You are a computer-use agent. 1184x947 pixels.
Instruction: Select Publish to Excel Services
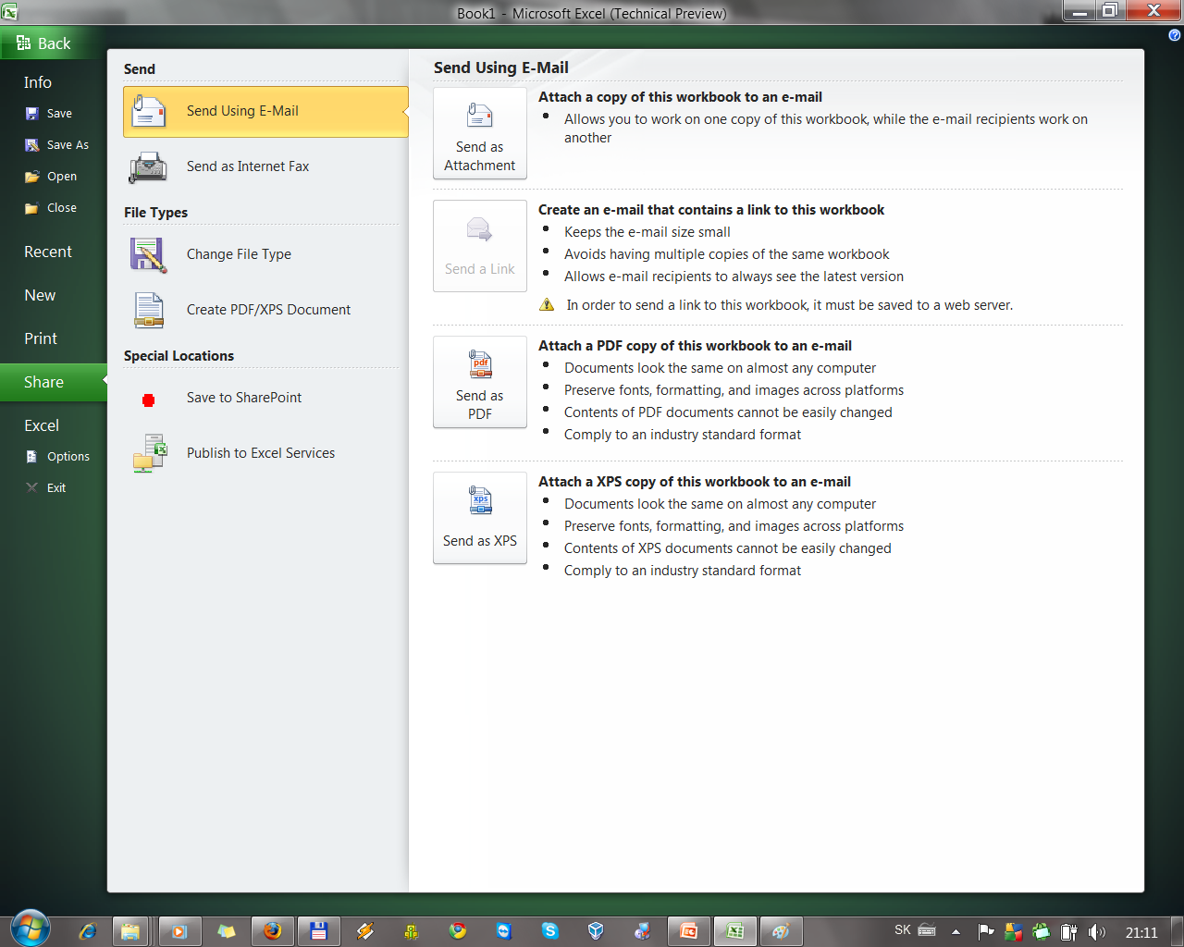pyautogui.click(x=265, y=453)
